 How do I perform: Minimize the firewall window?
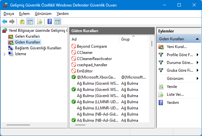click(x=165, y=5)
